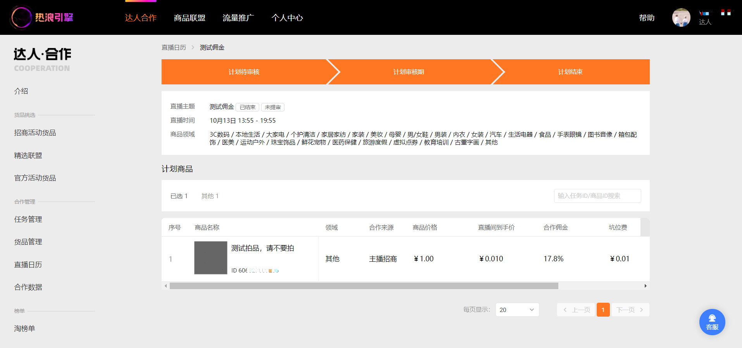Screen dimensions: 742x348
Task: Switch to 商品联盟 top menu
Action: click(189, 18)
